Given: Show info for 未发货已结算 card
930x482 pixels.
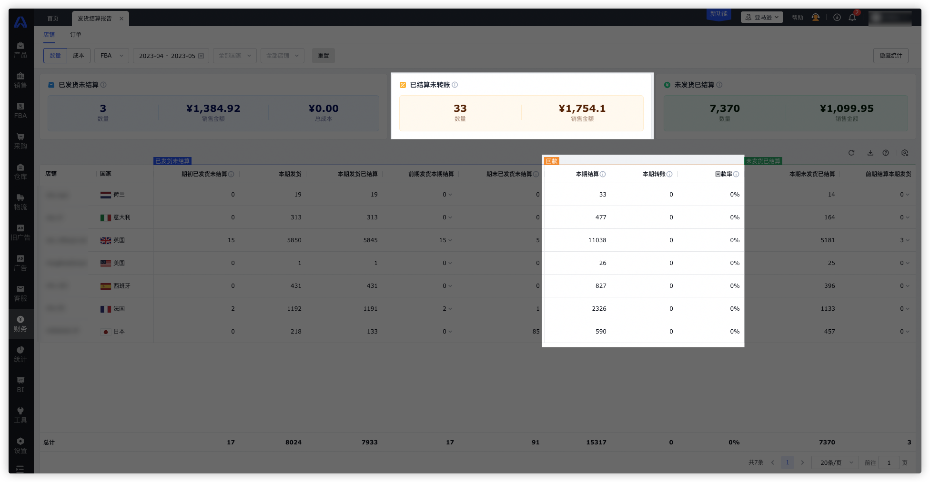Looking at the screenshot, I should pos(719,85).
